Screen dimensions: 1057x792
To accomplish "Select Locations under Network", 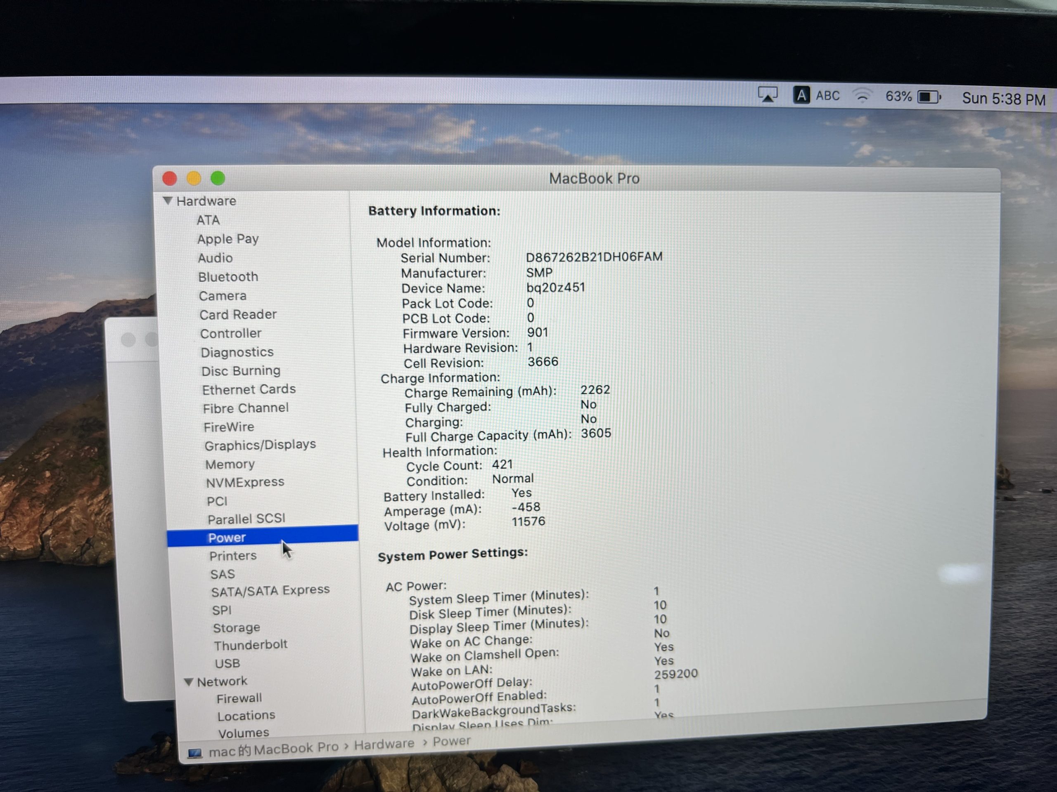I will coord(246,716).
